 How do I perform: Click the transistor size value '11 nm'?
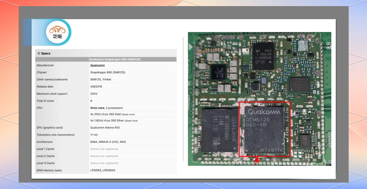pyautogui.click(x=94, y=135)
